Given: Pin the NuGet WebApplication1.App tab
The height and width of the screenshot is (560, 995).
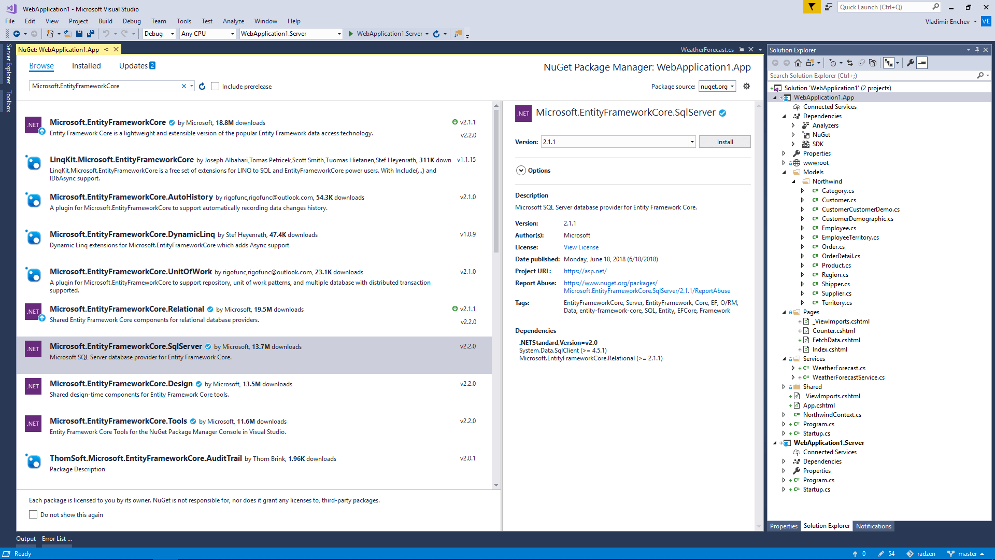Looking at the screenshot, I should 106,50.
